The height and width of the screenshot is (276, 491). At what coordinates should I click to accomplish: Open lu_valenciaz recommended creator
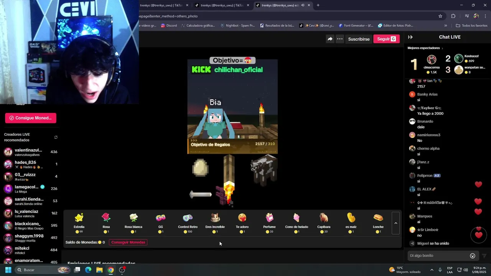(31, 213)
